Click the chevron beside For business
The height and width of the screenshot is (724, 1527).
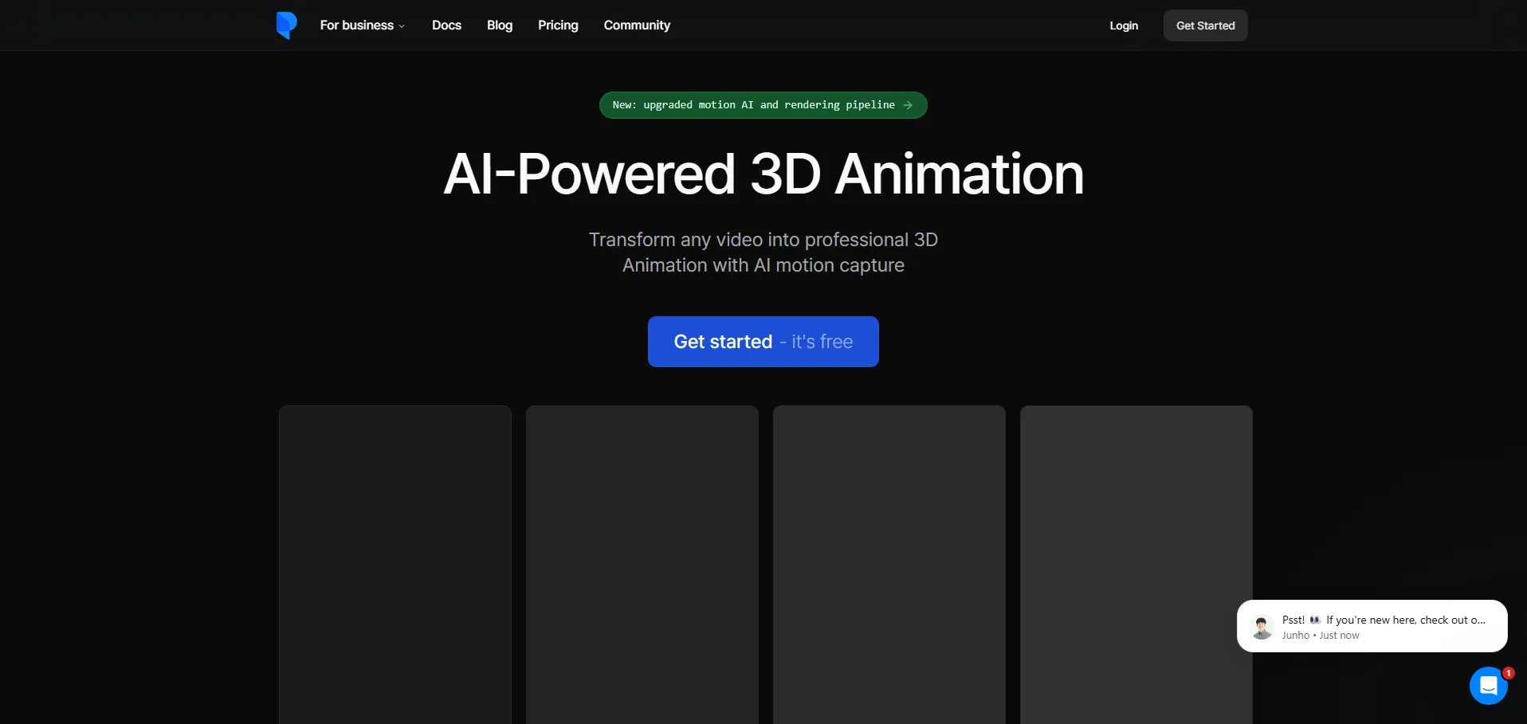pyautogui.click(x=402, y=26)
